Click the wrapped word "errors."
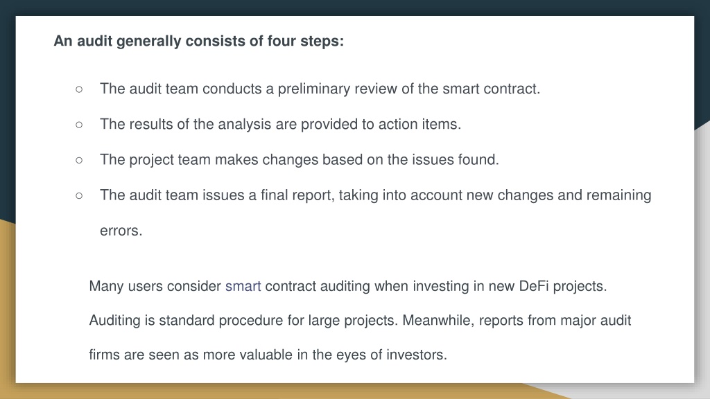 121,231
